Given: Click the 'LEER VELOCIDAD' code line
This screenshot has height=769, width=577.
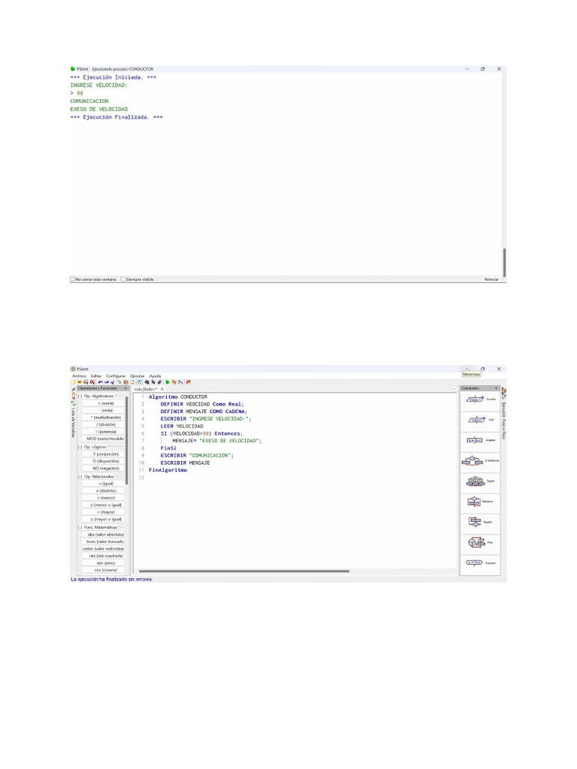Looking at the screenshot, I should point(182,427).
